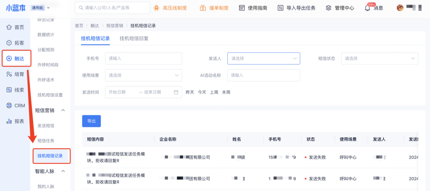Viewport: 430px width, 191px height.
Task: Click the 手机号 input field
Action: [x=143, y=58]
